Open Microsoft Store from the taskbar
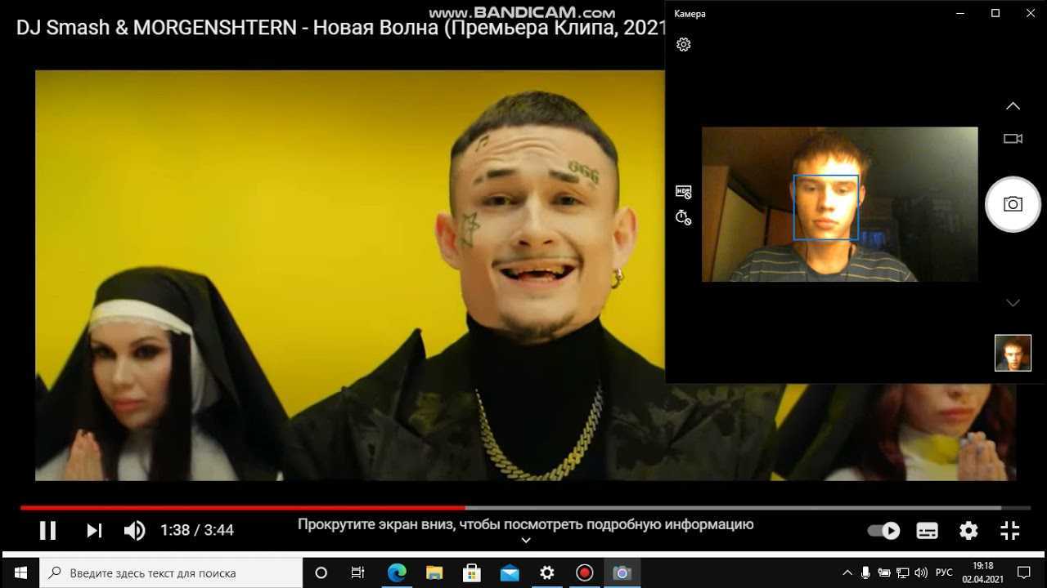This screenshot has width=1047, height=588. 472,572
